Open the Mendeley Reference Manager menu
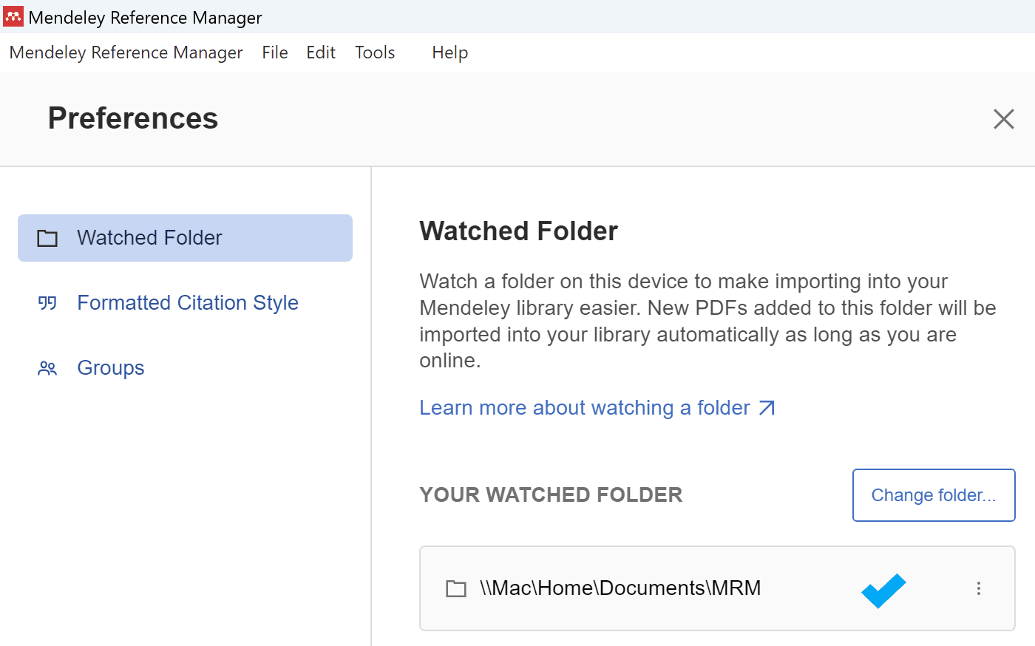 [x=126, y=52]
